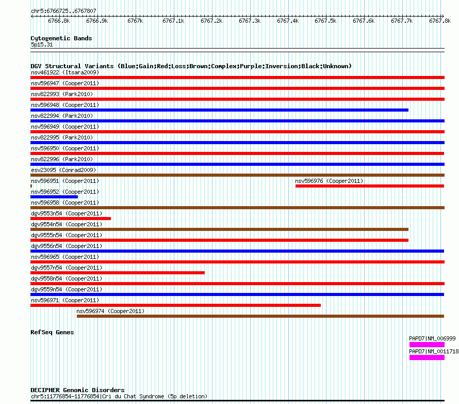Viewport: 459px width, 404px height.
Task: Open the PAPD7|NM_0011718 gene label
Action: tap(434, 351)
